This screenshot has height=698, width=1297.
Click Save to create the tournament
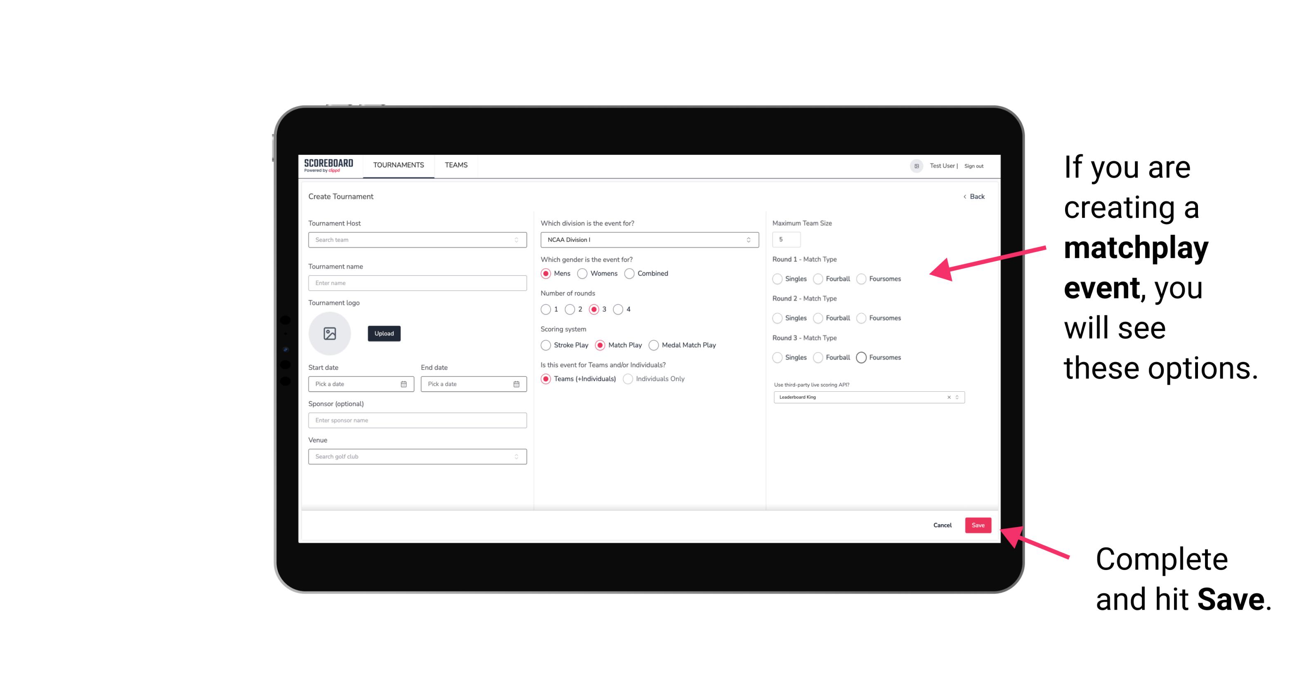(x=978, y=525)
